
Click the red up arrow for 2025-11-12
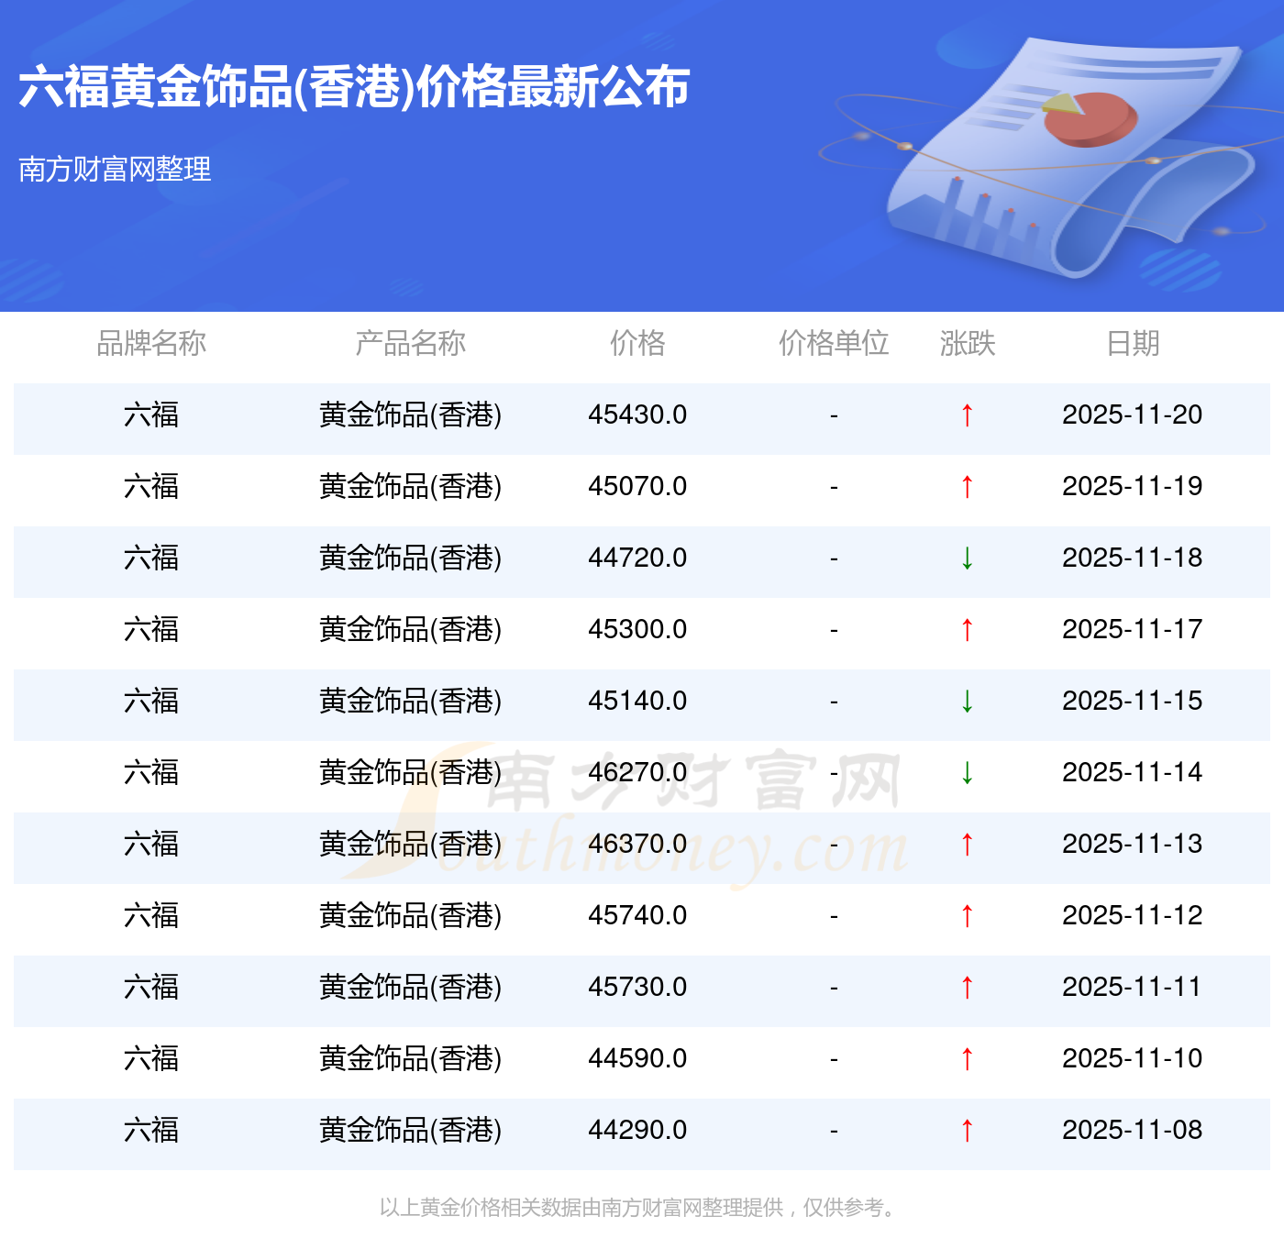point(967,916)
